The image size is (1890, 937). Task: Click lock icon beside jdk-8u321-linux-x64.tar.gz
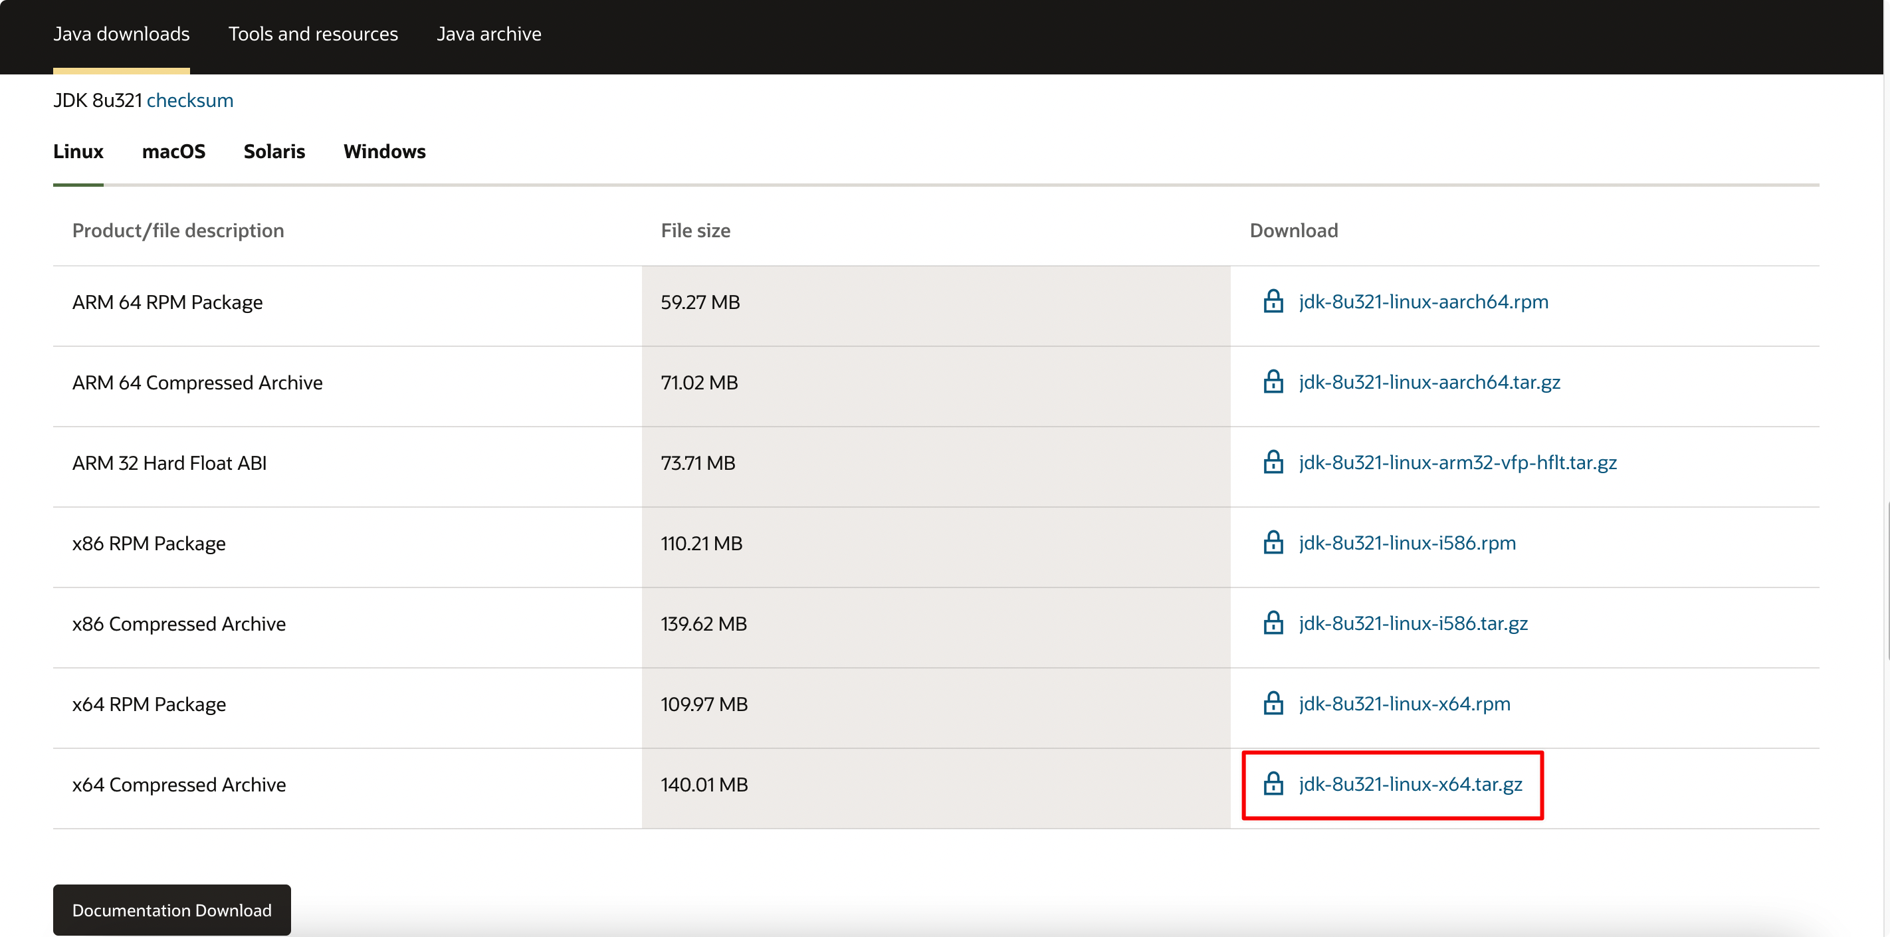(1273, 783)
